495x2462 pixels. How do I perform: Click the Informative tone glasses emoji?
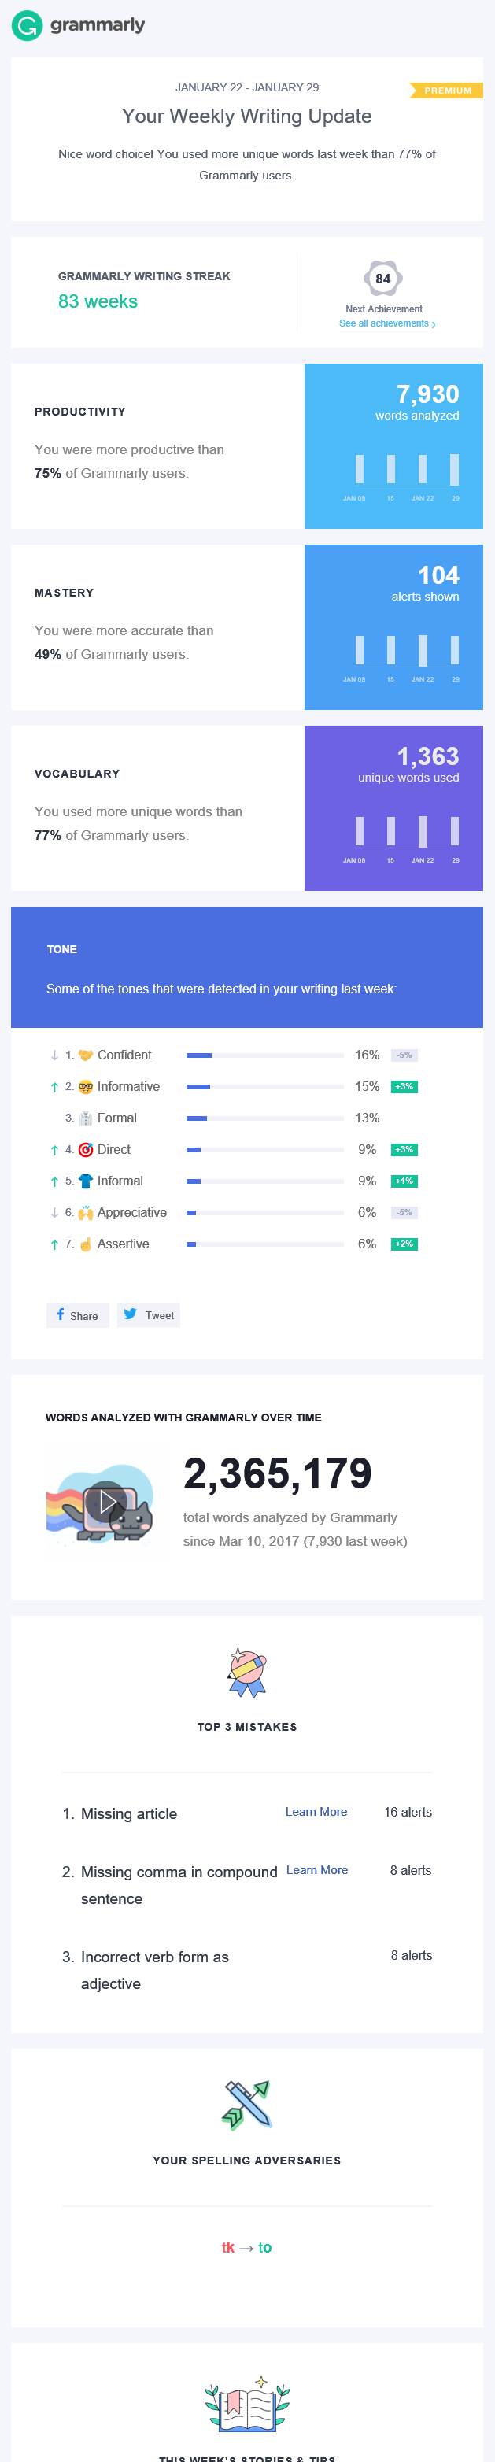click(x=85, y=1087)
